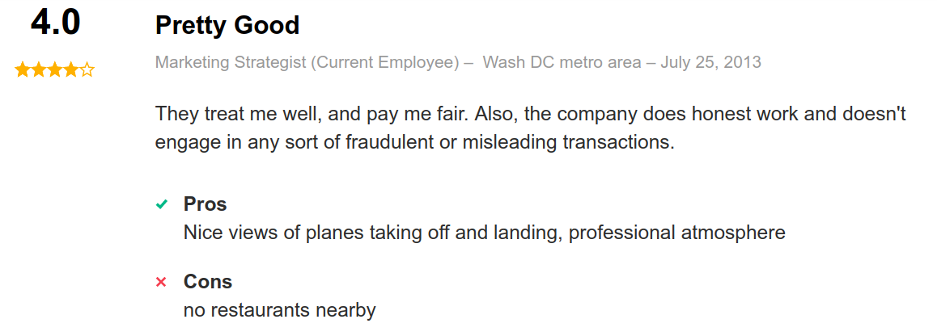
Task: Click the red Cons X icon
Action: pyautogui.click(x=161, y=282)
